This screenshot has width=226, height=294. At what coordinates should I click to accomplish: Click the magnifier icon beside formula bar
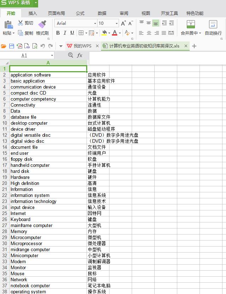[71, 55]
